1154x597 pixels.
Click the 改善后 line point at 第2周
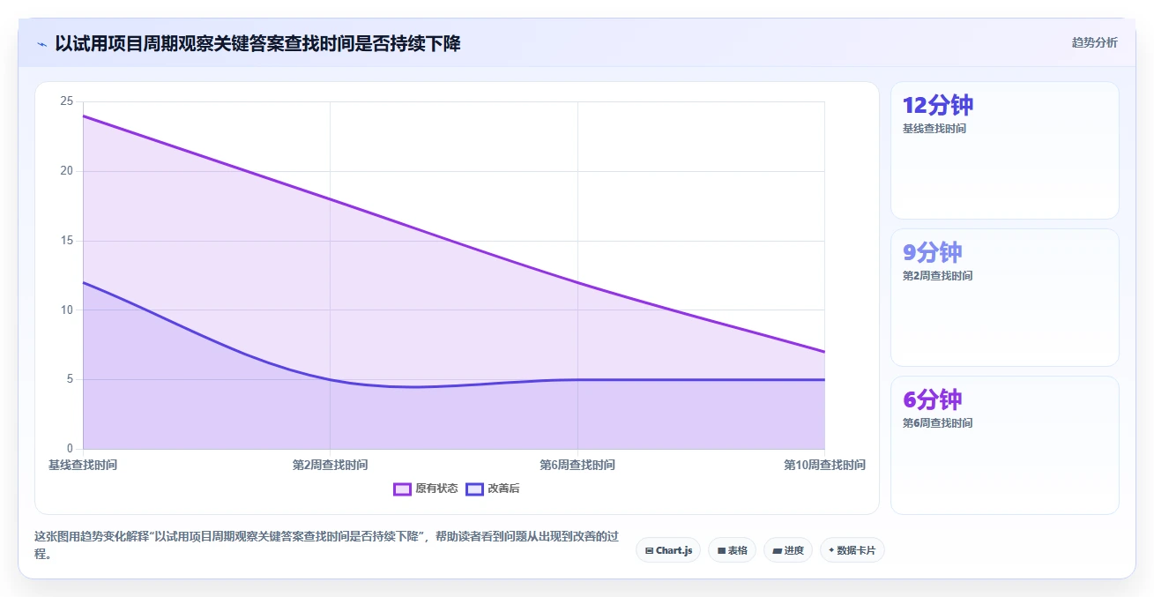point(330,379)
